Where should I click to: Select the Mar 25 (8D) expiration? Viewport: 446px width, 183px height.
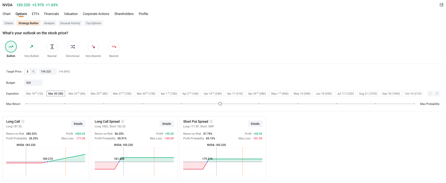point(100,93)
